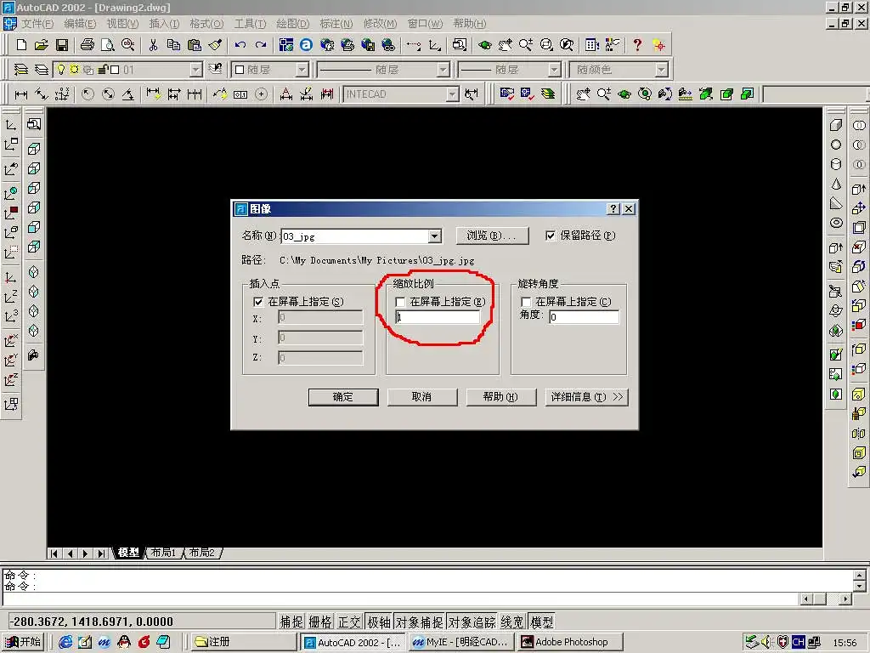Screen dimensions: 870x653
Task: Click the 确定 button
Action: click(x=343, y=397)
